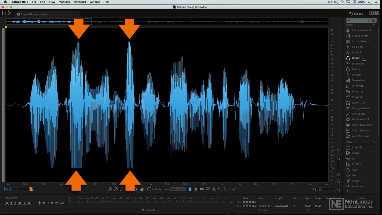Expand the module panel arrow below Loudness
Viewport: 382px width, 215px height.
click(x=347, y=191)
